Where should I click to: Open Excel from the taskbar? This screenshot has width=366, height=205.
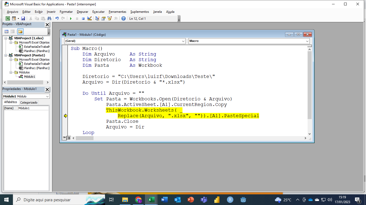151,200
